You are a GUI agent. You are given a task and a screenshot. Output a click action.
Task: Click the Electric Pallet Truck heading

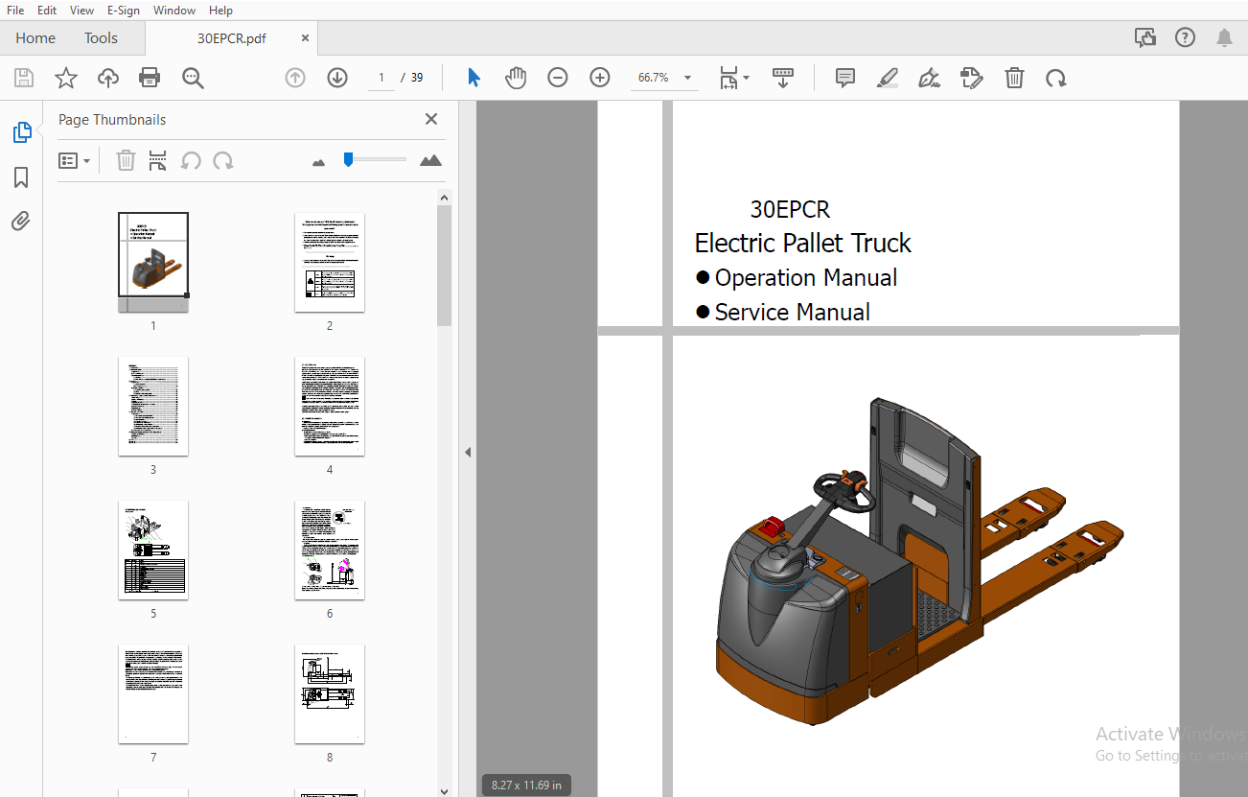(x=802, y=243)
